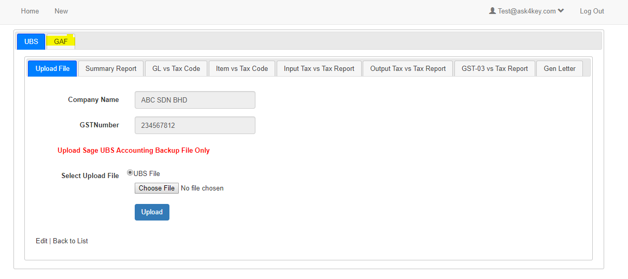Click the user profile icon beside Test@ask4key.com
The image size is (628, 279).
coord(492,11)
